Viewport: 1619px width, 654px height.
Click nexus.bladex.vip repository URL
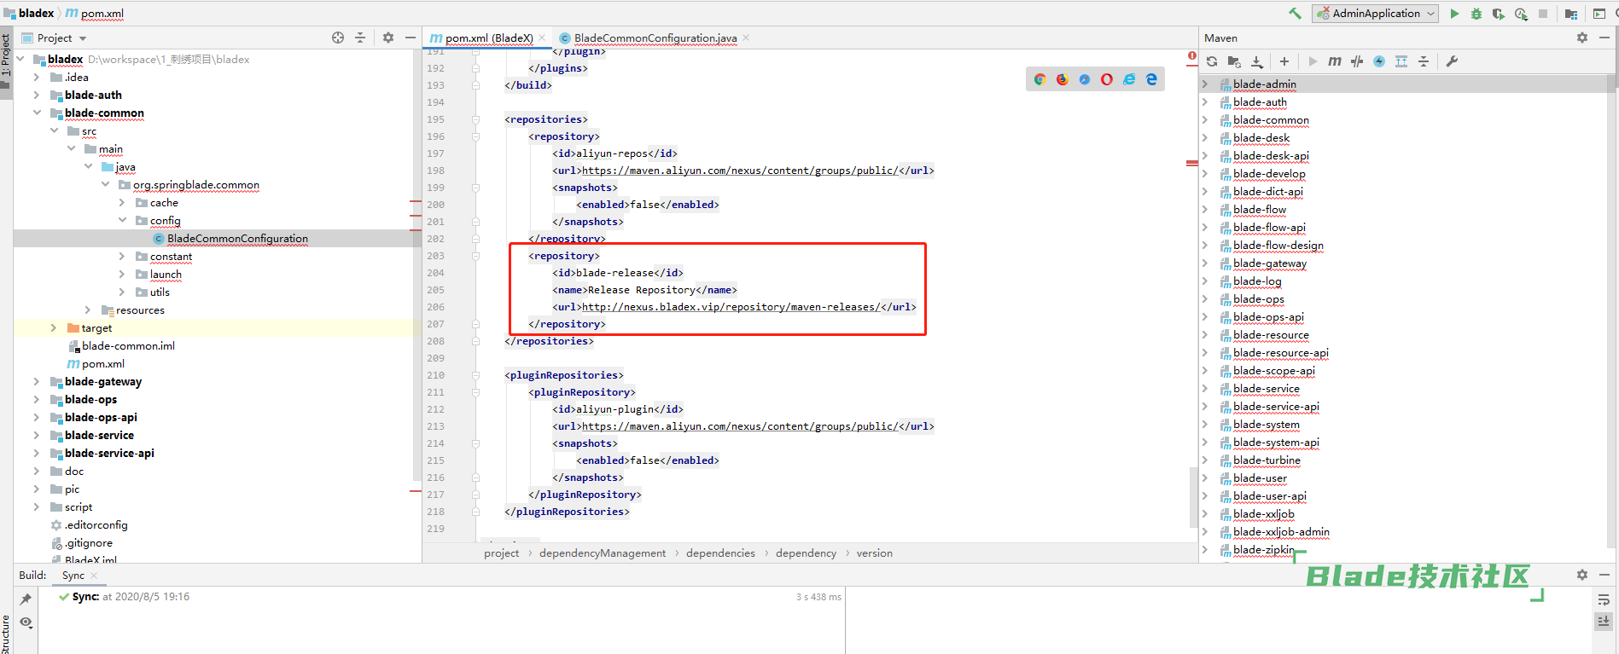(x=731, y=307)
